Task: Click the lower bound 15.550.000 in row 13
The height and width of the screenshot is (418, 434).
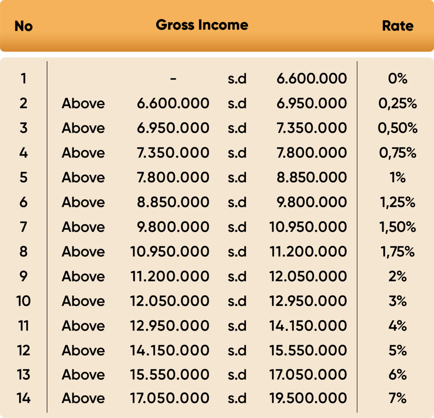Action: (170, 375)
